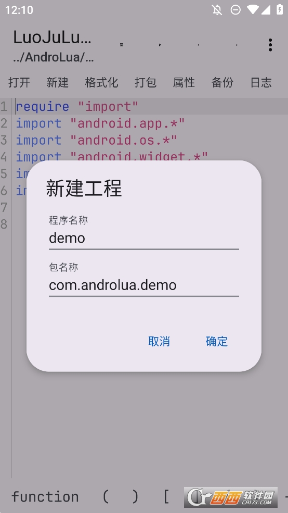
Task: Tap the battery status icon
Action: pyautogui.click(x=280, y=9)
